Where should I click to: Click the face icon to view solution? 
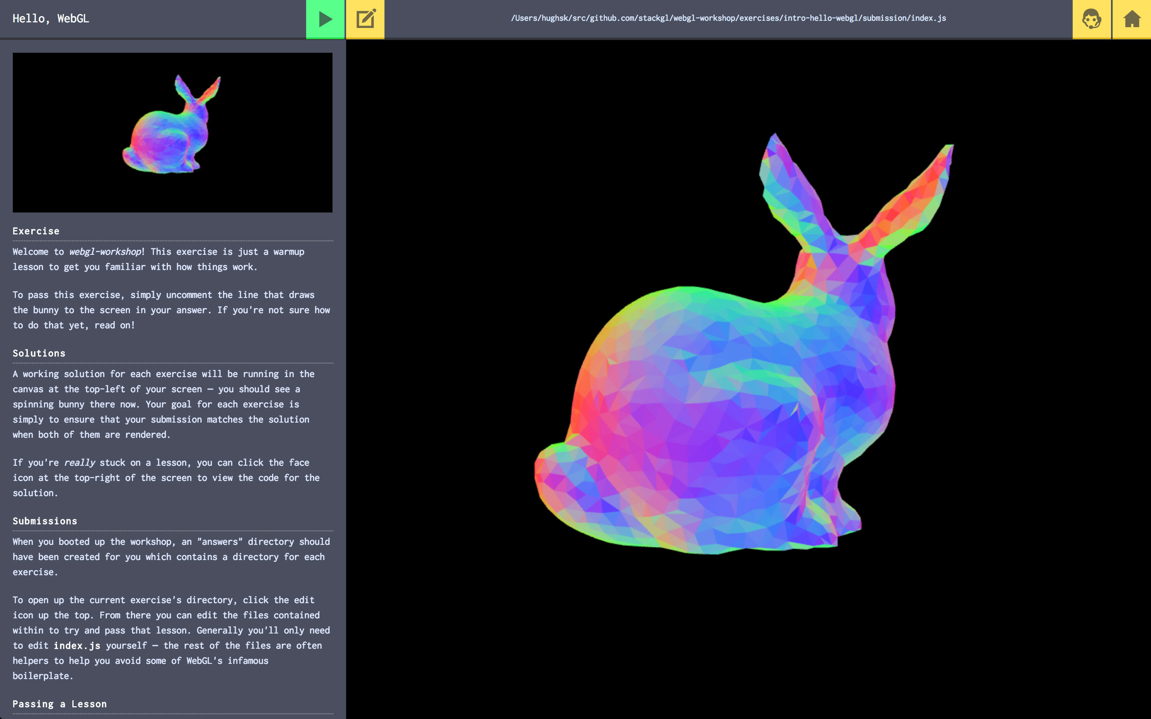click(x=1091, y=19)
